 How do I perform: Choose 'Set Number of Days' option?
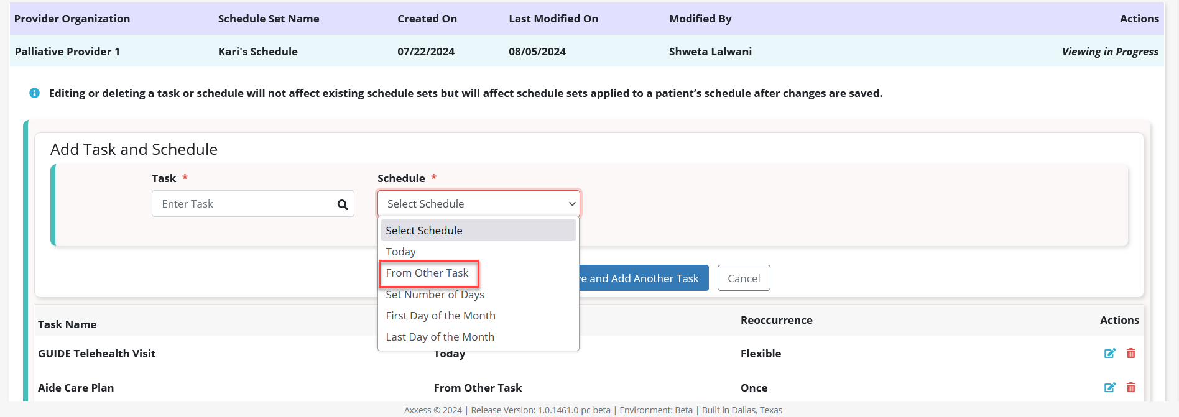(435, 295)
